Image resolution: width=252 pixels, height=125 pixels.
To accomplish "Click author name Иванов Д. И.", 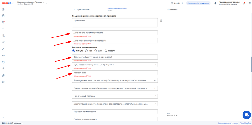I will click(x=172, y=116).
